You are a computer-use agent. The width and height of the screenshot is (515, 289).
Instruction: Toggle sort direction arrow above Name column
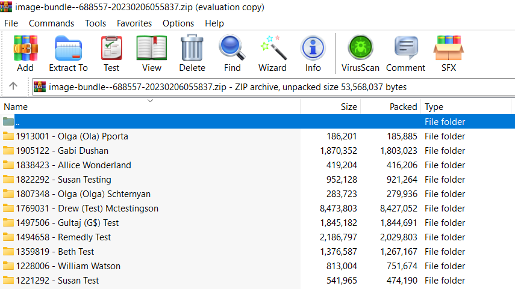click(x=150, y=100)
